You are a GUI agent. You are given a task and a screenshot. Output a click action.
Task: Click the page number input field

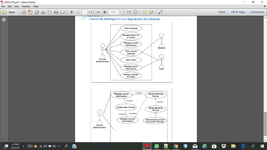tap(85, 12)
